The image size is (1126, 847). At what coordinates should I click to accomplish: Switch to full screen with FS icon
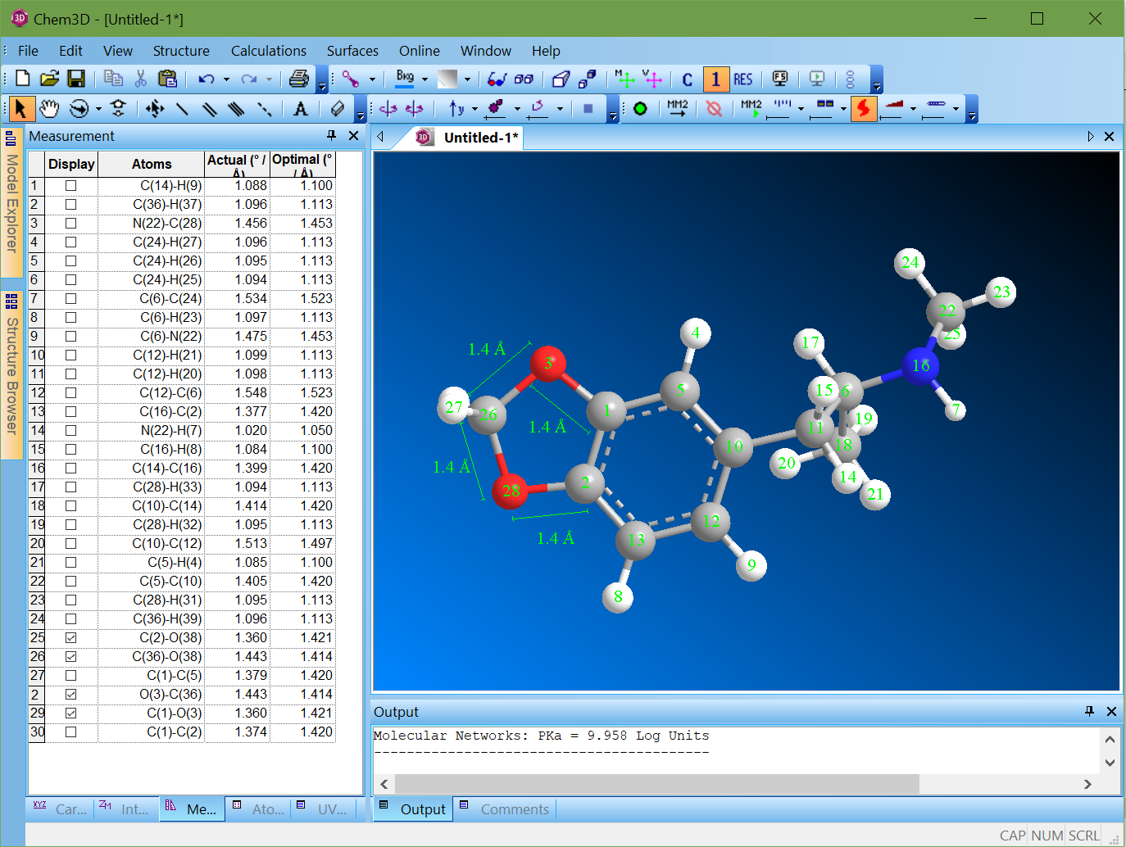780,79
